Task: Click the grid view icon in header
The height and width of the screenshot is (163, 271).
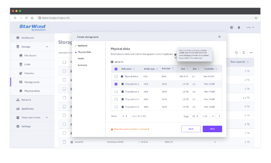Action: [232, 27]
